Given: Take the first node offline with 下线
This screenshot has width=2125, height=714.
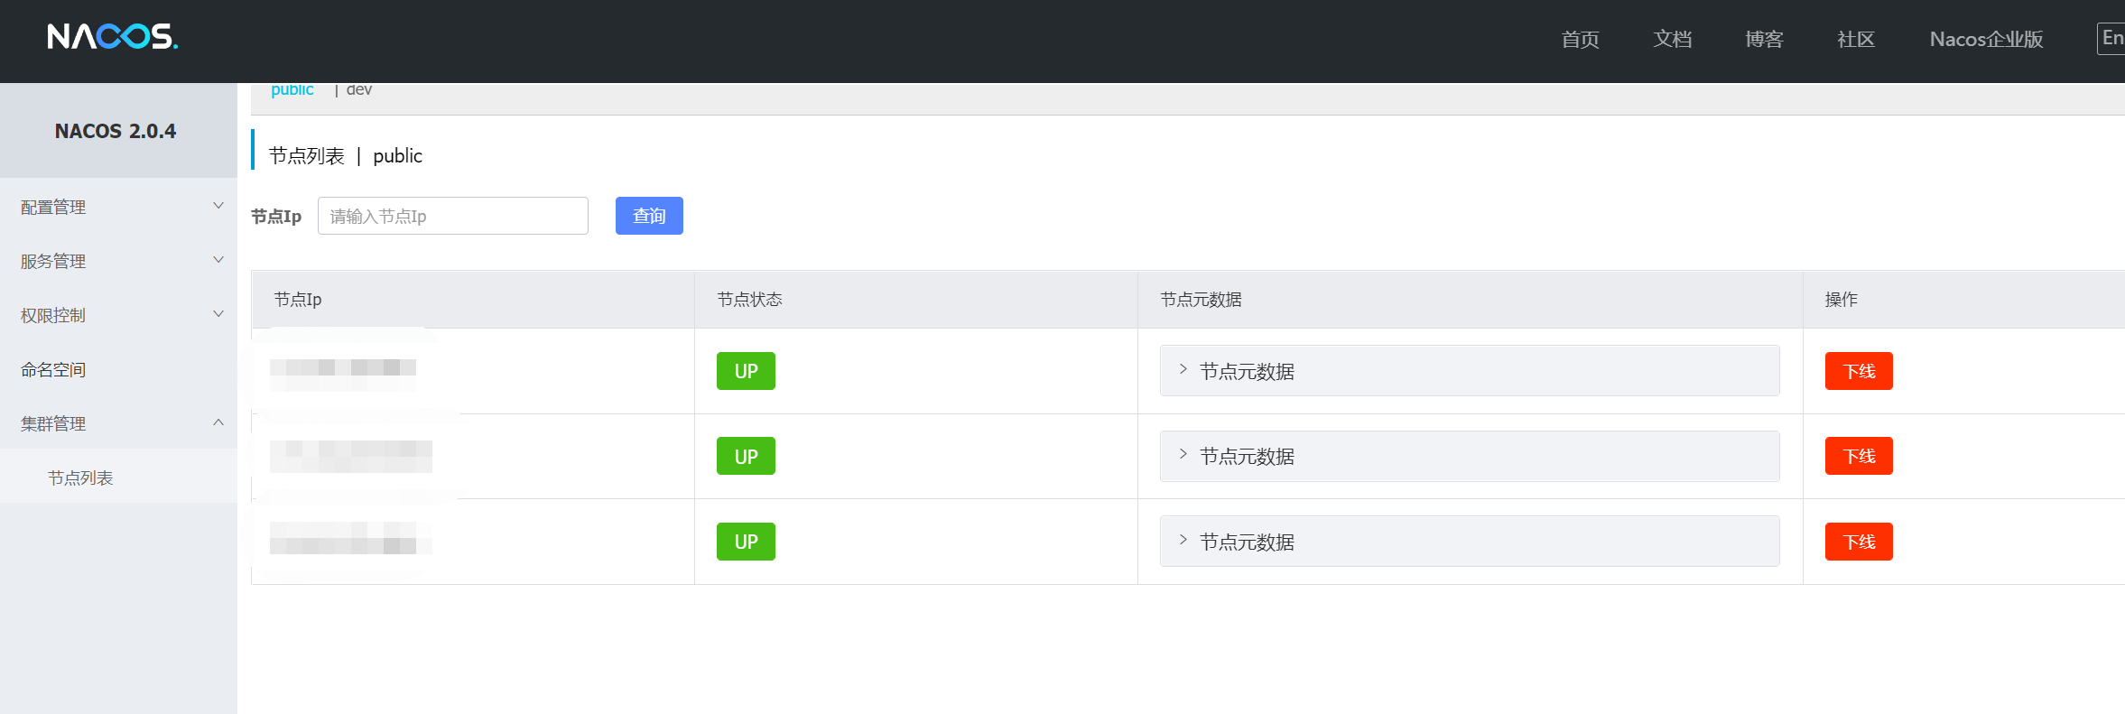Looking at the screenshot, I should coord(1859,371).
